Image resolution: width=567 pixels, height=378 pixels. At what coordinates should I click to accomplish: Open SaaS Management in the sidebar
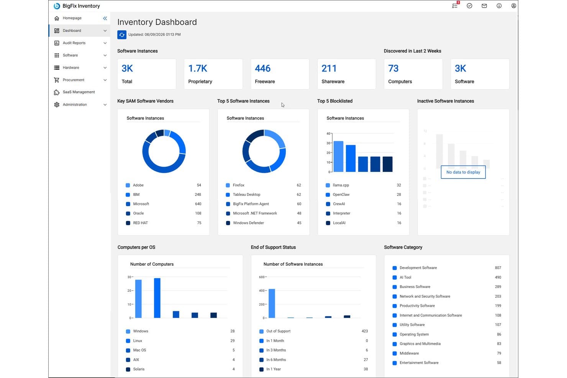point(79,92)
